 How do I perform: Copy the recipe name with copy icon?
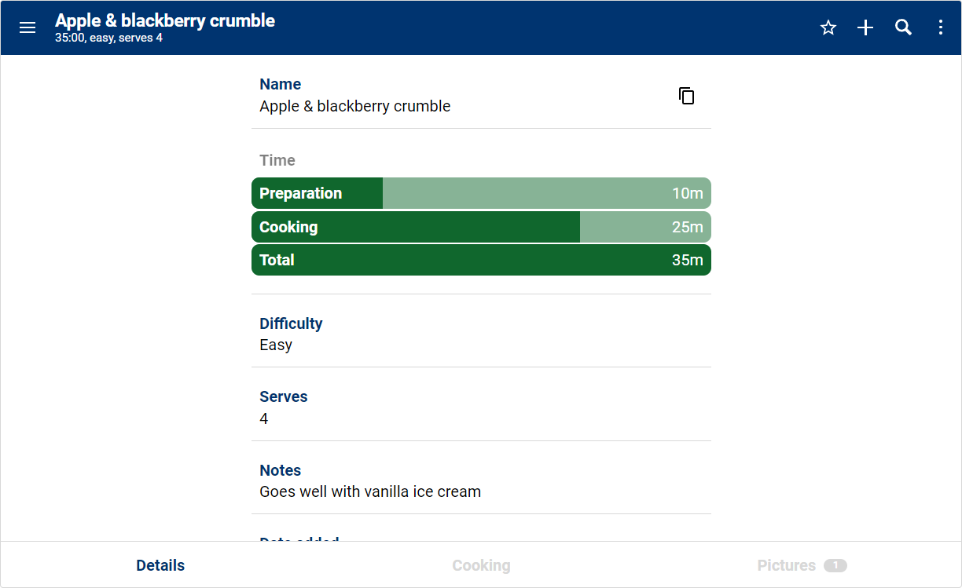point(686,96)
